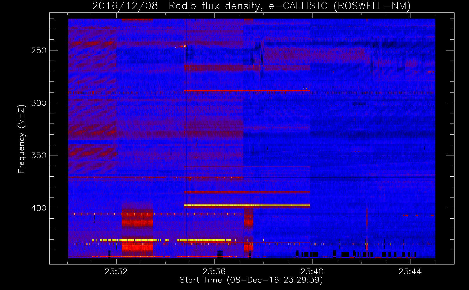Click the 23:44 time tick label

(410, 272)
